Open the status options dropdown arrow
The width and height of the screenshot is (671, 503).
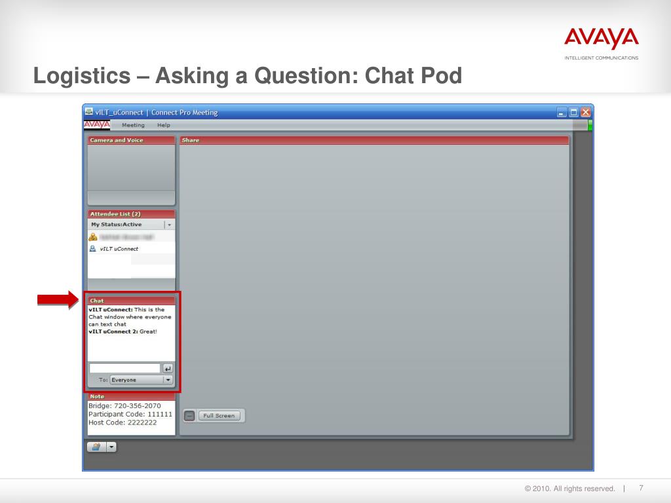click(111, 447)
